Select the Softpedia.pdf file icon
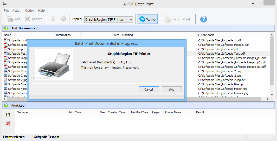This screenshot has width=277, height=141. click(x=6, y=49)
